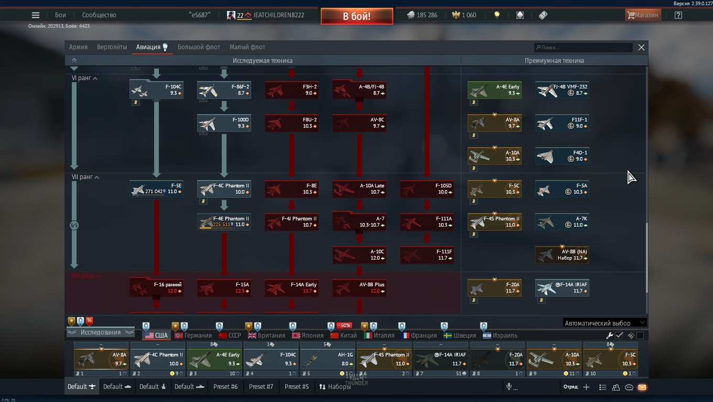Open the hamburger main menu

pyautogui.click(x=36, y=15)
